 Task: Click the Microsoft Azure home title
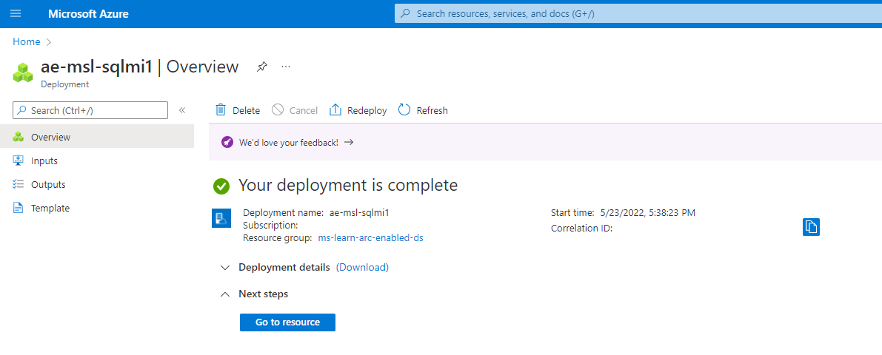[x=88, y=14]
